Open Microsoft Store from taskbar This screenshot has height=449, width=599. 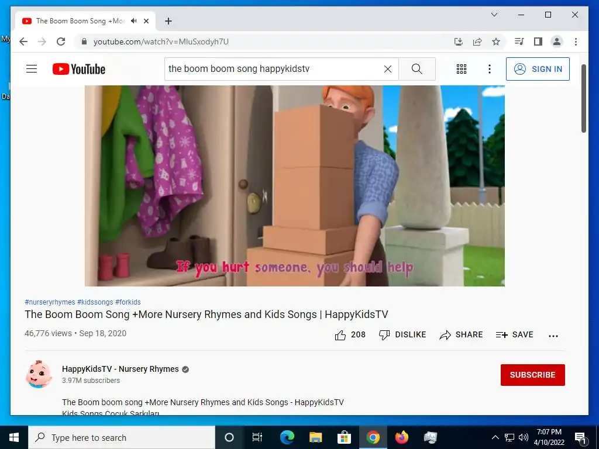click(x=344, y=437)
